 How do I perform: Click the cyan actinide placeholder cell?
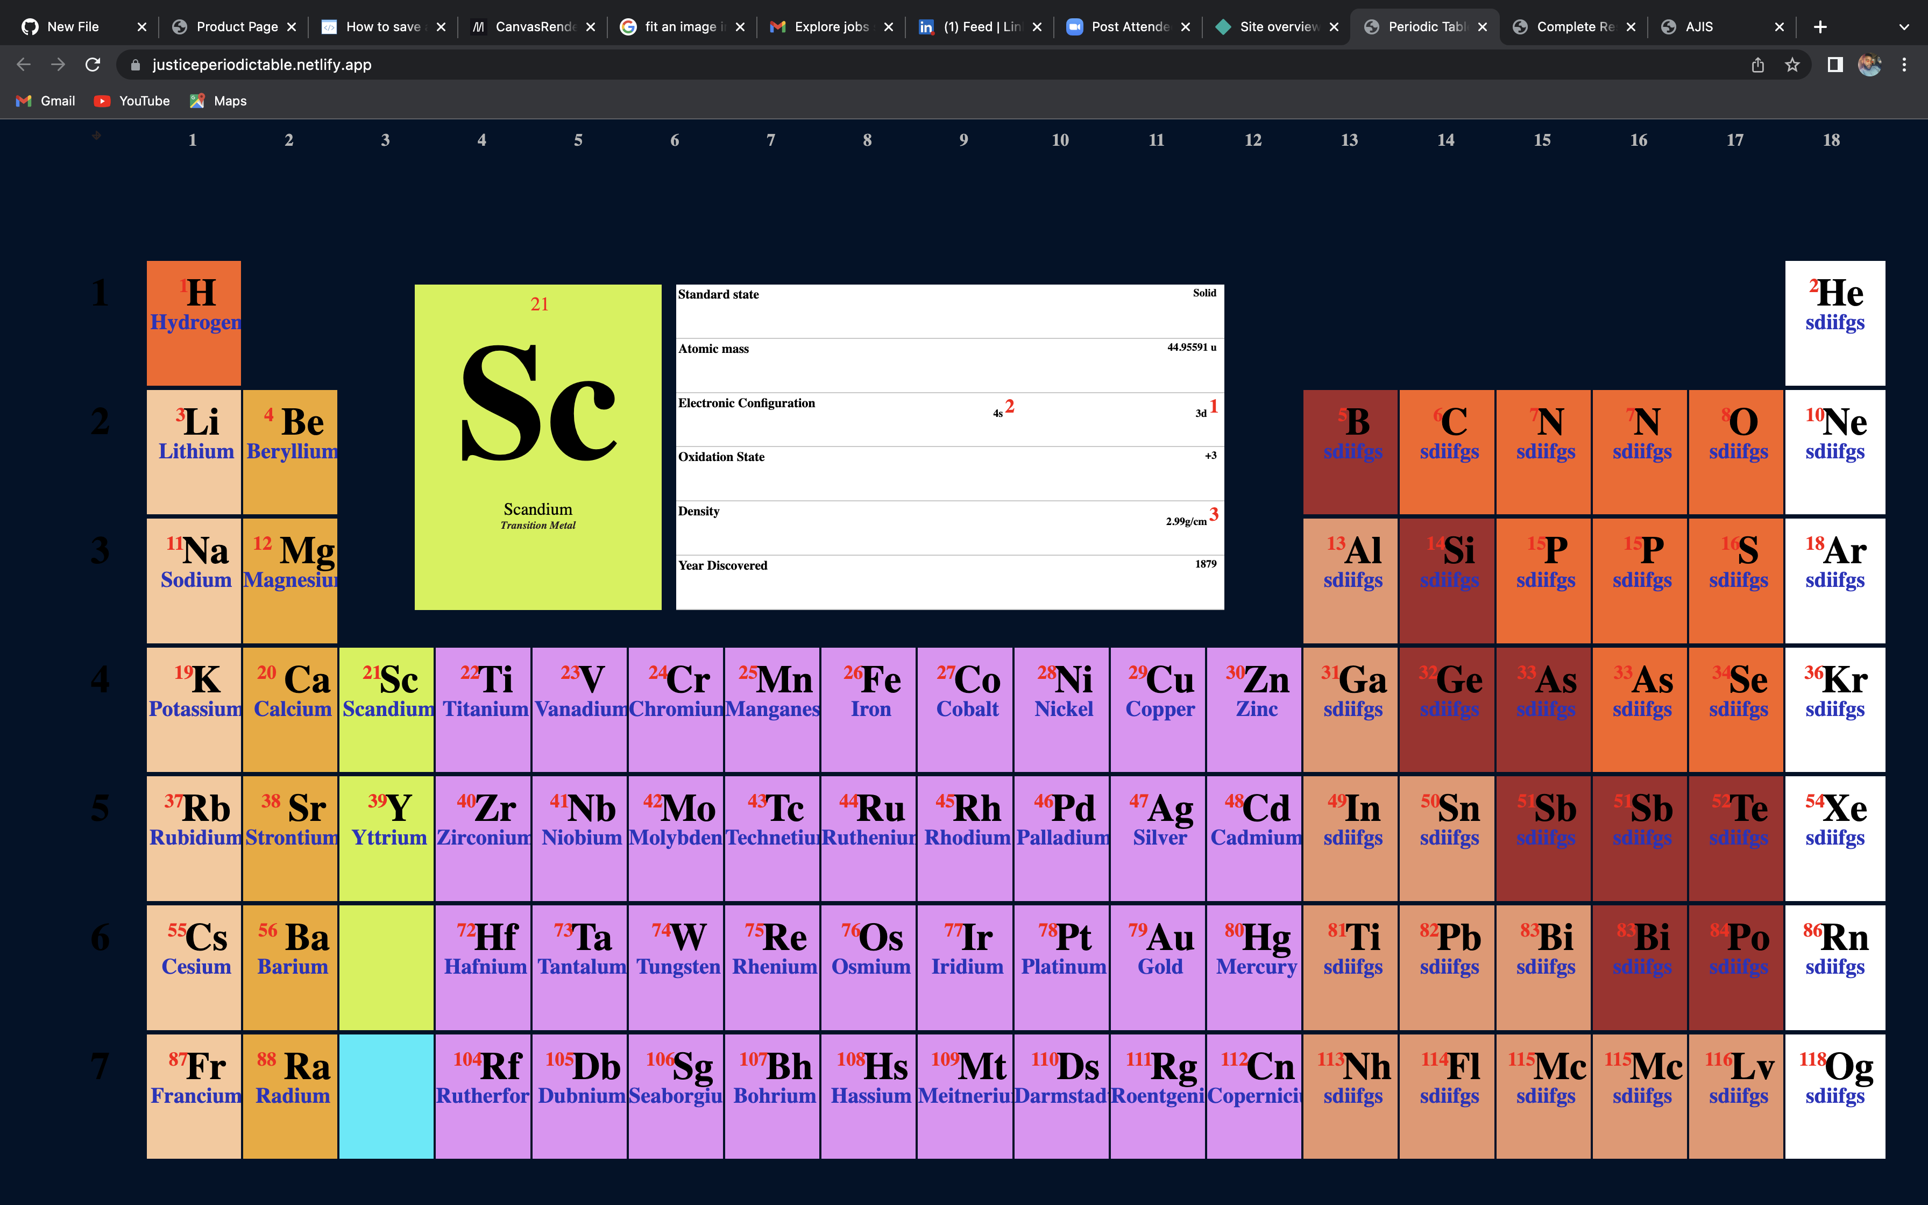(386, 1096)
